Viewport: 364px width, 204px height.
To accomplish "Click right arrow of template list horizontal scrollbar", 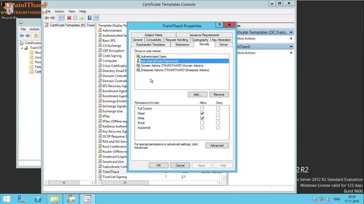I will [219, 182].
